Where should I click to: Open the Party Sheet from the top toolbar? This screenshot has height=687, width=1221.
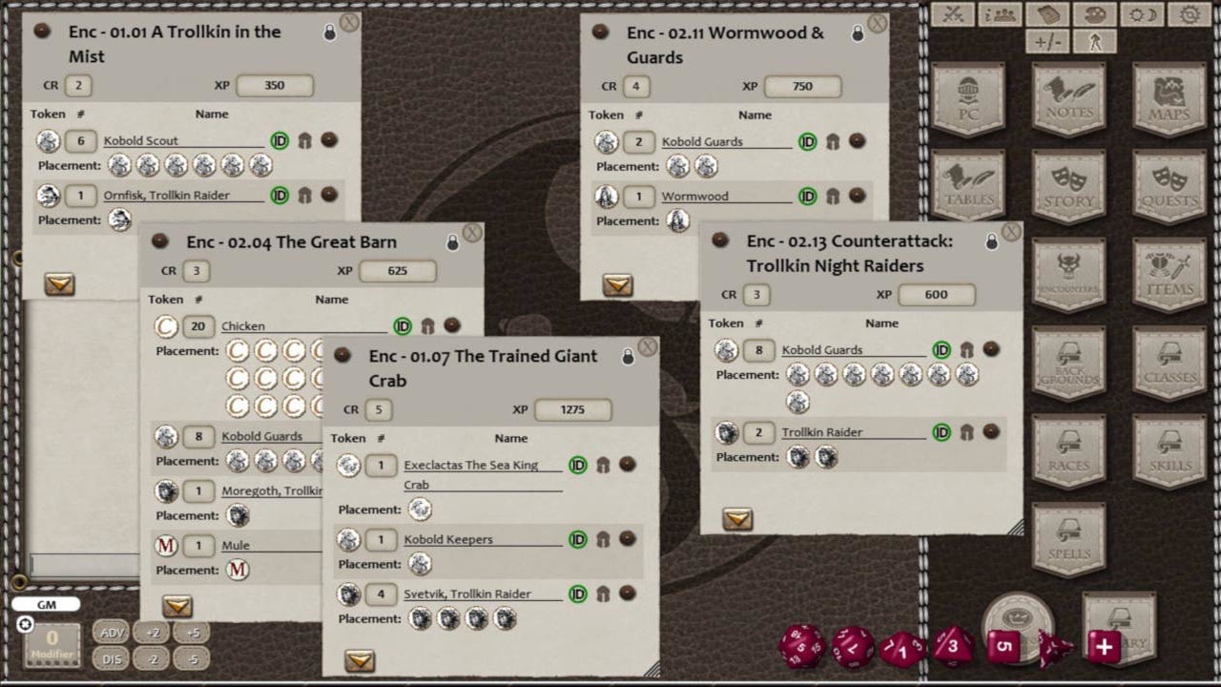pyautogui.click(x=1000, y=14)
